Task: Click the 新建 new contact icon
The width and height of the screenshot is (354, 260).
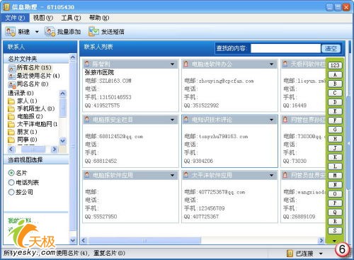Action: click(x=11, y=32)
